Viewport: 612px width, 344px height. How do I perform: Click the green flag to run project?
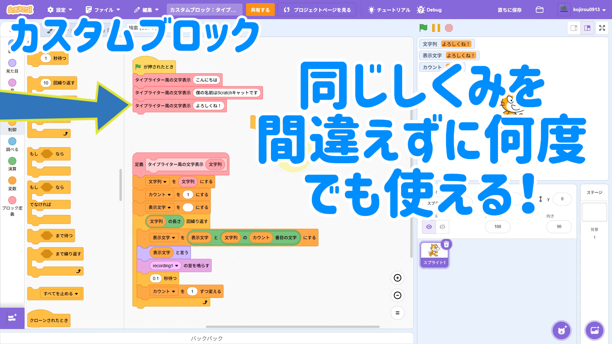pos(423,28)
